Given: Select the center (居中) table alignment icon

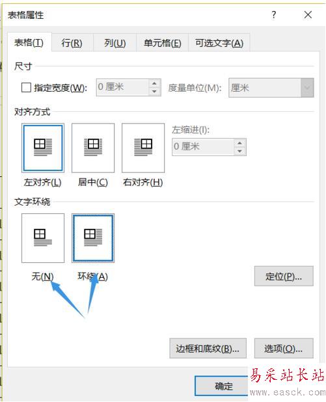Looking at the screenshot, I should point(93,148).
